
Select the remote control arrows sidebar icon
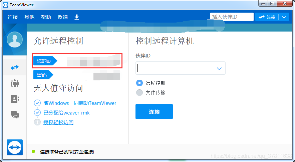15,67
